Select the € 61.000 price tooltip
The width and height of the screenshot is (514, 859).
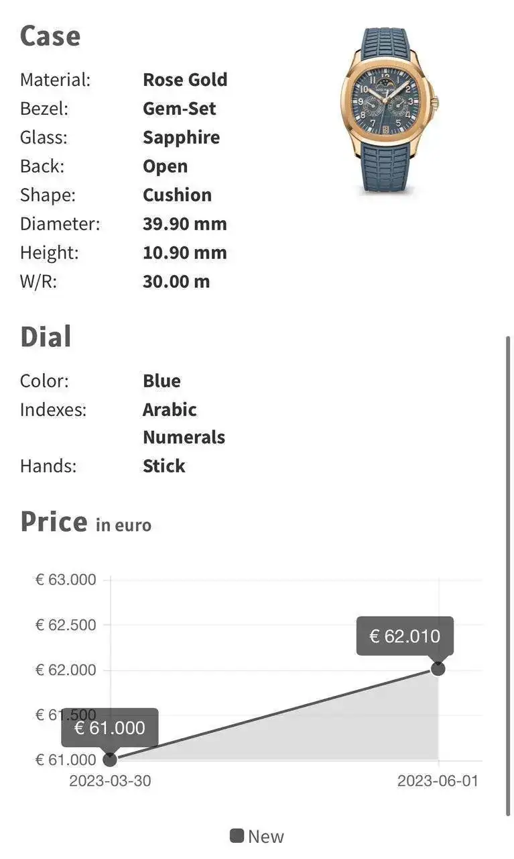click(110, 727)
